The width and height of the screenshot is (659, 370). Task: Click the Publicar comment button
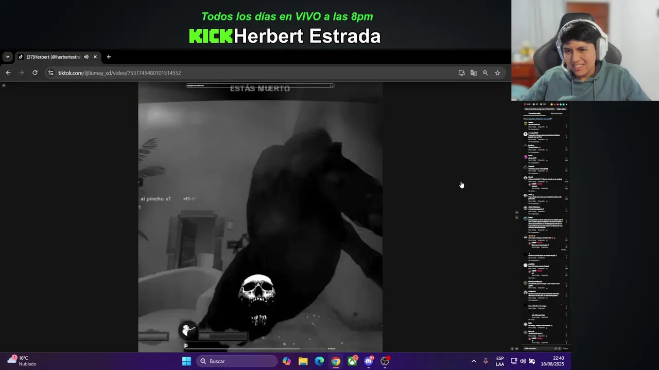point(565,348)
